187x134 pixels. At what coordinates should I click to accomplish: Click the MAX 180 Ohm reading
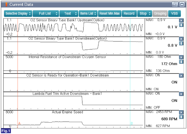(158, 57)
